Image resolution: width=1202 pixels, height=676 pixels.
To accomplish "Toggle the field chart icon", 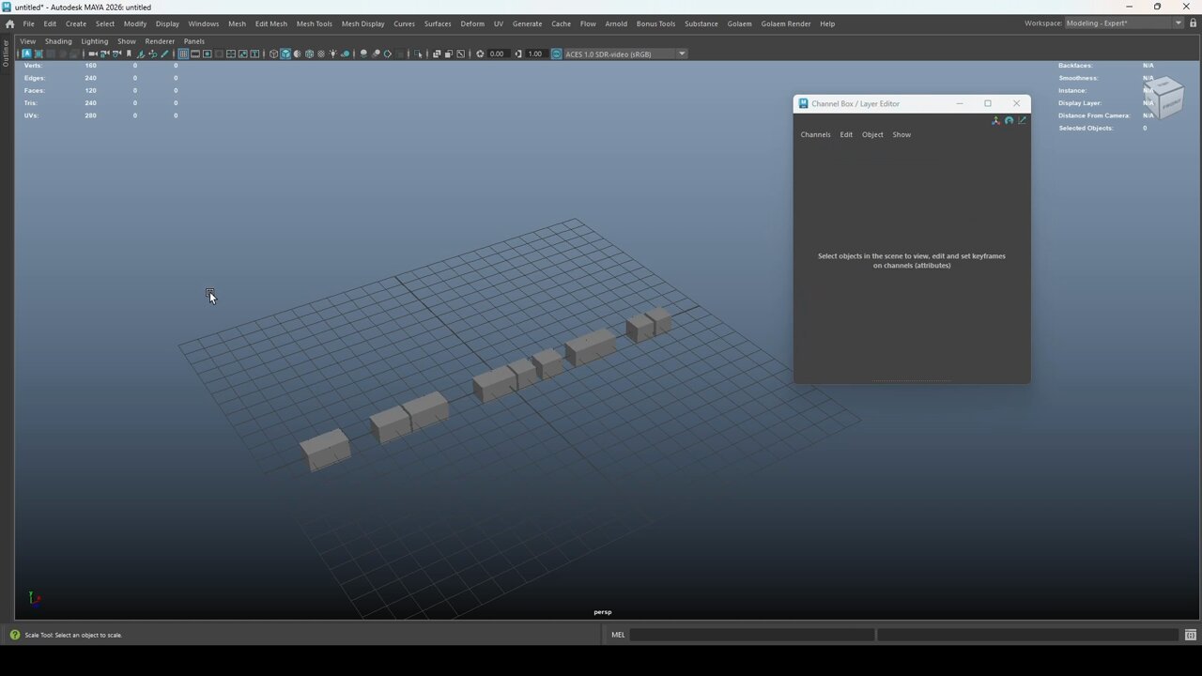I will tap(231, 54).
